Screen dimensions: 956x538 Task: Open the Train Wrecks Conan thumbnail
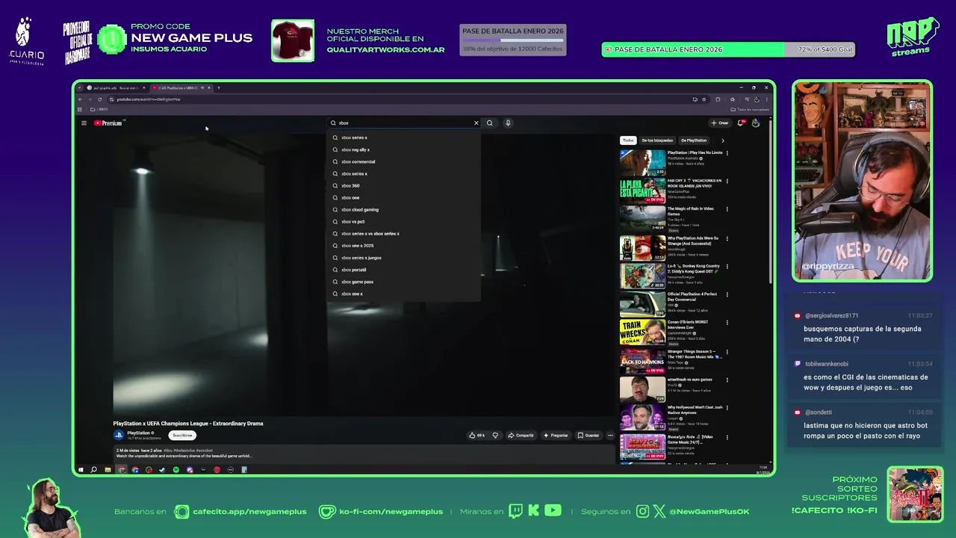642,332
